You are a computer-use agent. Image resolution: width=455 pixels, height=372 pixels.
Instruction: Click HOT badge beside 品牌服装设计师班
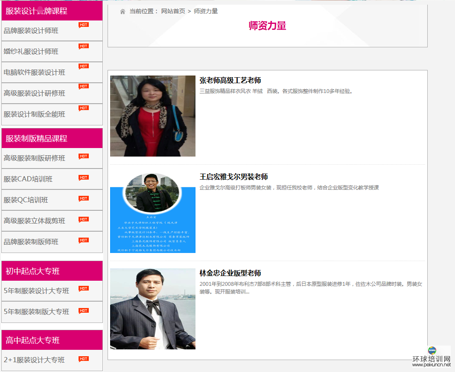[x=84, y=25]
